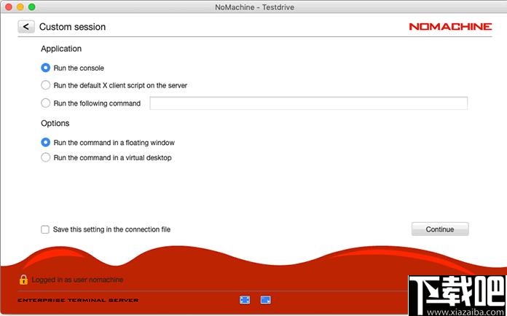The image size is (507, 316).
Task: Go back using the arrow button
Action: click(26, 27)
